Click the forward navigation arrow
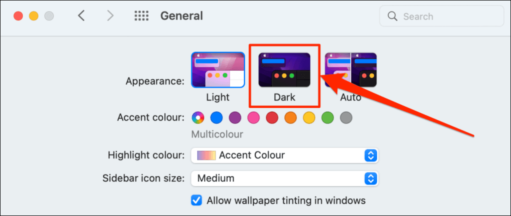The image size is (511, 216). (110, 16)
